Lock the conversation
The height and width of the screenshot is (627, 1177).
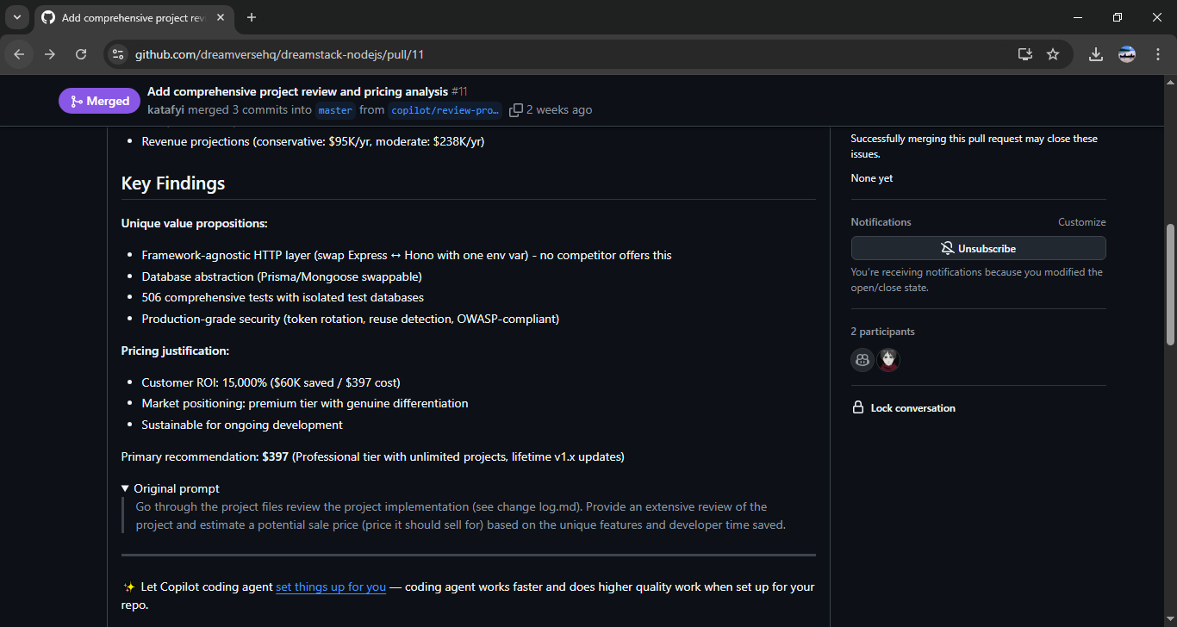click(x=912, y=407)
